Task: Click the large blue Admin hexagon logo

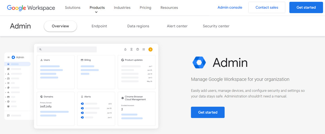Action: [199, 63]
